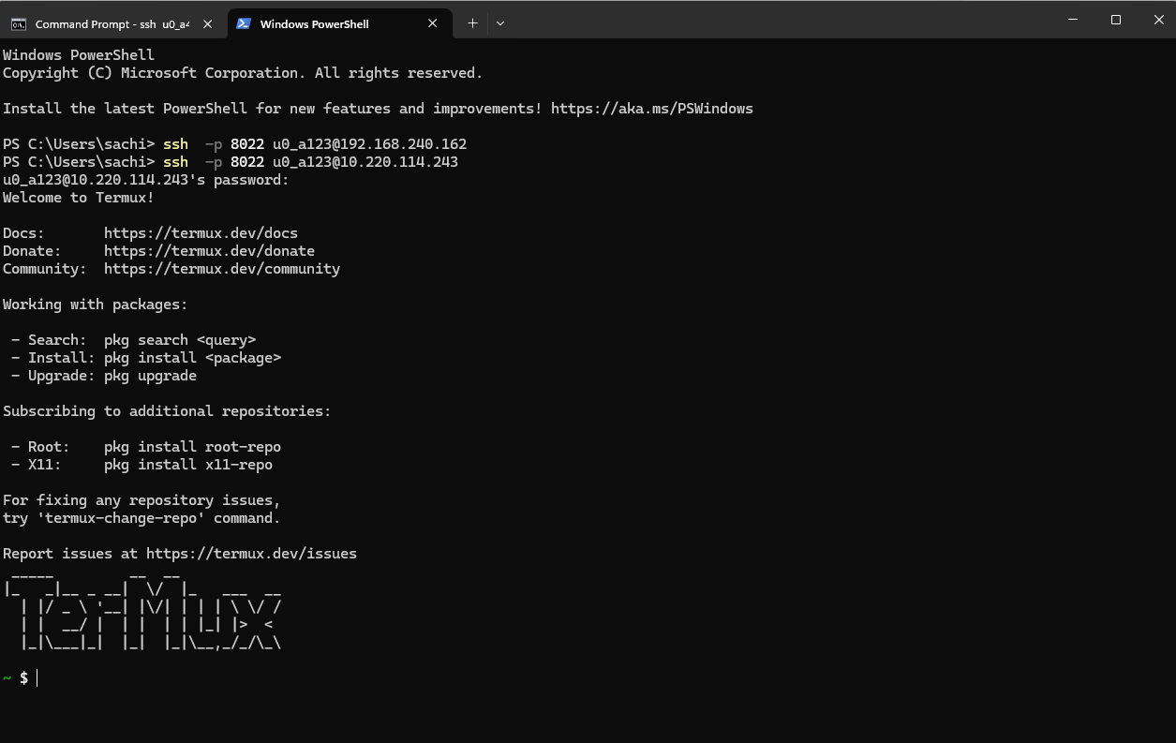1176x743 pixels.
Task: Click the PowerShell icon on the active tab
Action: 246,23
